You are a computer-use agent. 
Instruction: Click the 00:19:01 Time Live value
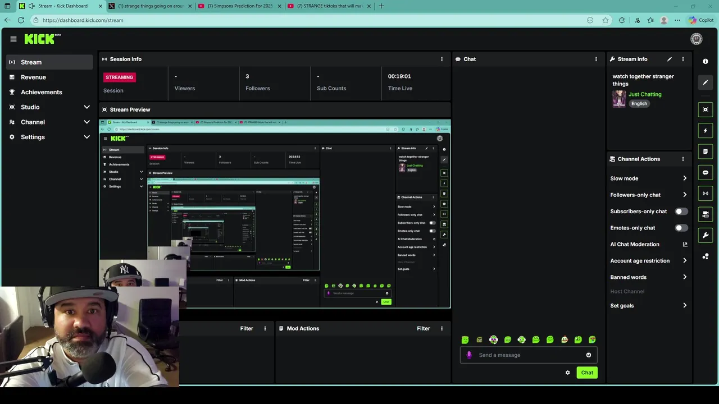pyautogui.click(x=399, y=76)
